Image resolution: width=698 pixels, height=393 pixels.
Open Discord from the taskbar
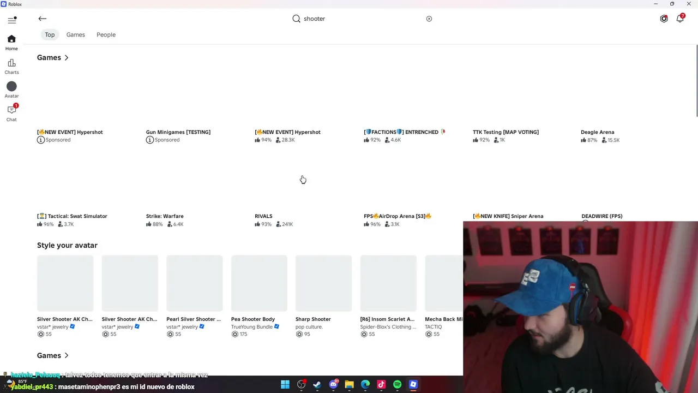(333, 385)
